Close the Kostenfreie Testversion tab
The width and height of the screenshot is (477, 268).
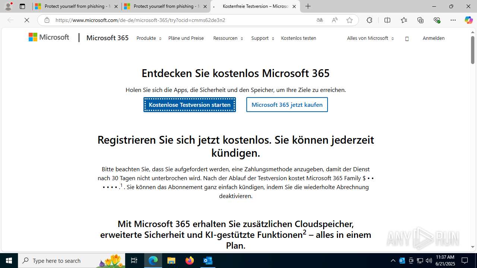(294, 6)
